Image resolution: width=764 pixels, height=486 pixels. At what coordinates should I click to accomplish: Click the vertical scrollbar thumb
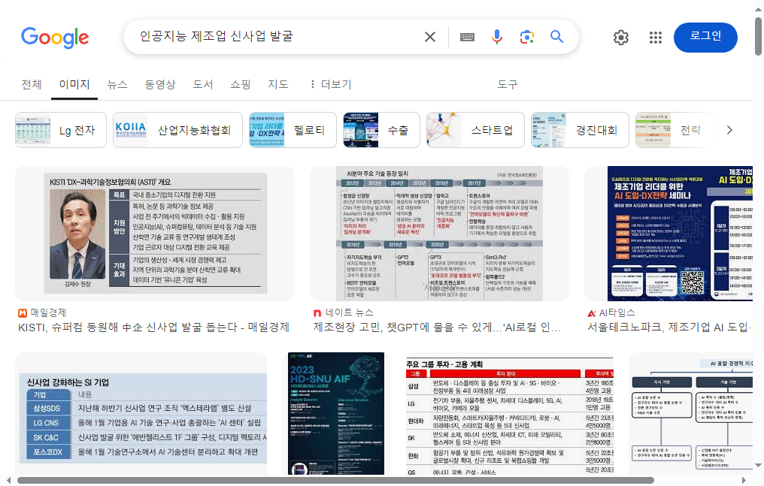click(758, 37)
